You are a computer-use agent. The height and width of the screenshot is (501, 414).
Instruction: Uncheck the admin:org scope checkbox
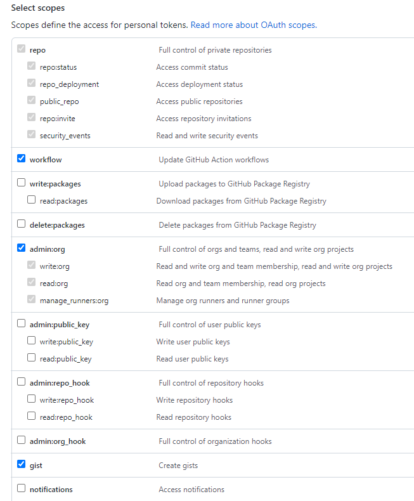(21, 247)
